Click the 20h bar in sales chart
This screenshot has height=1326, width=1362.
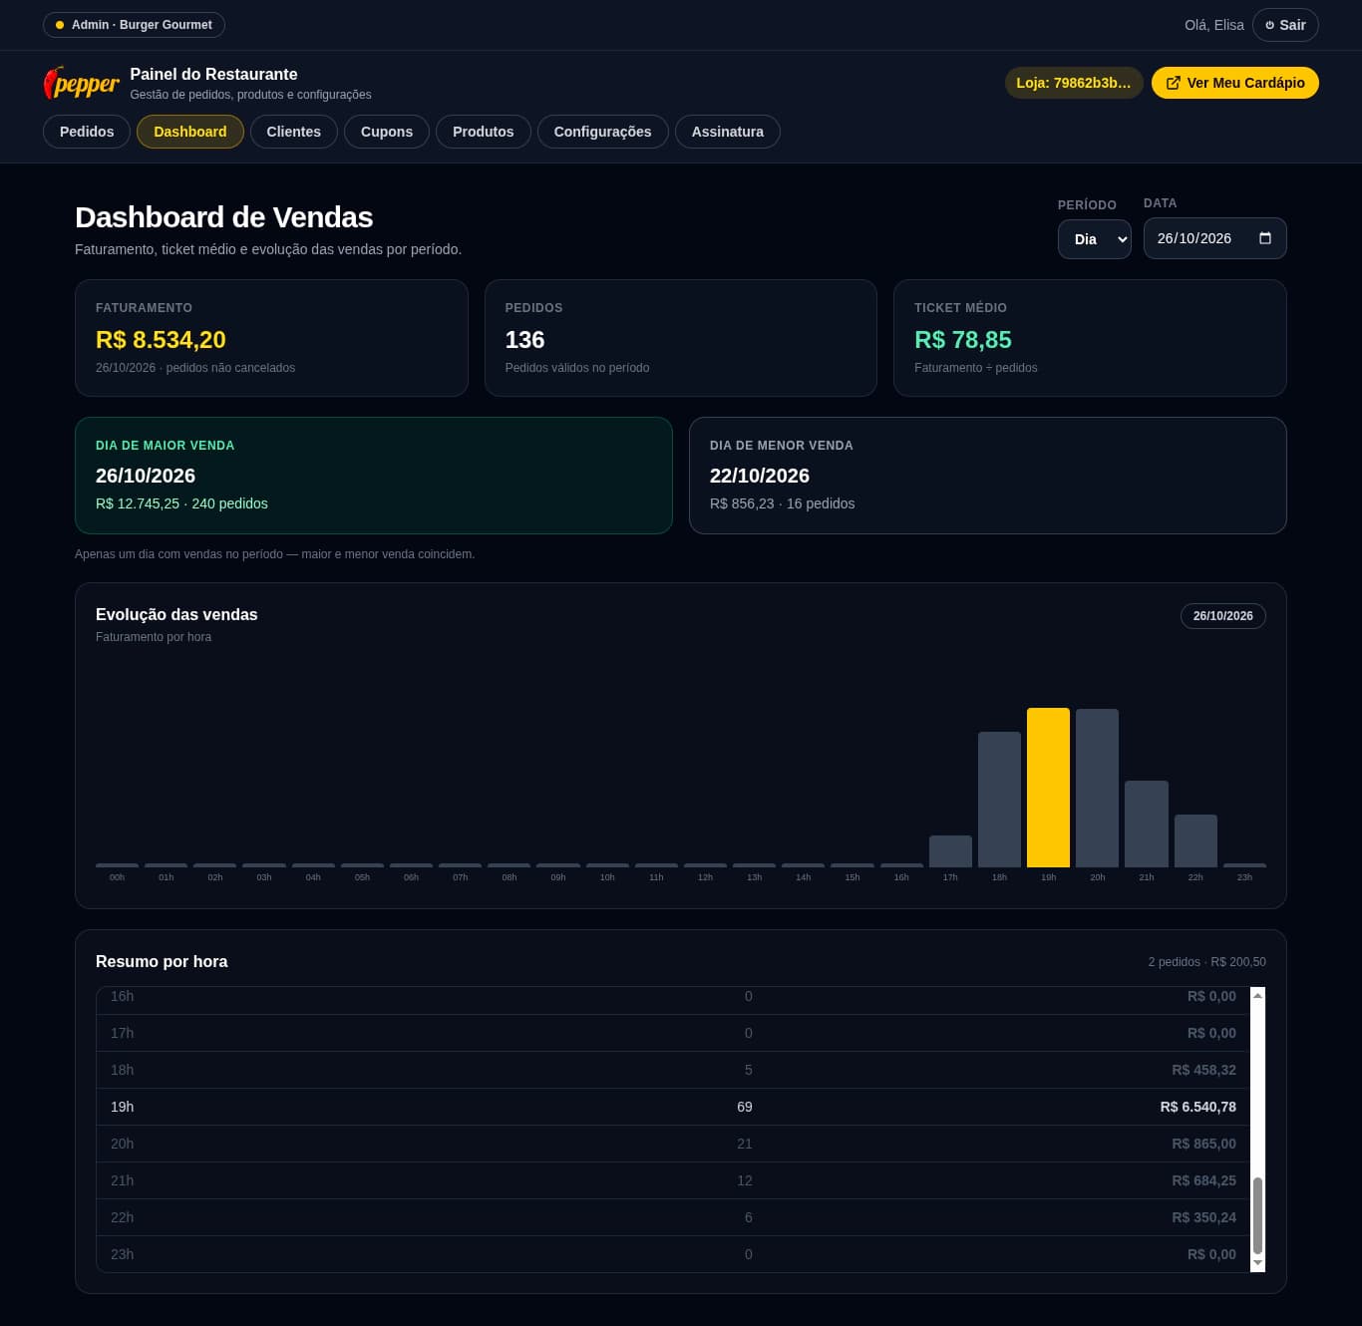(x=1097, y=788)
